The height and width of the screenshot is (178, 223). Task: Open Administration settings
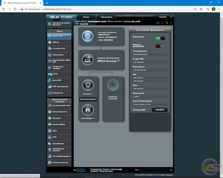tap(59, 150)
